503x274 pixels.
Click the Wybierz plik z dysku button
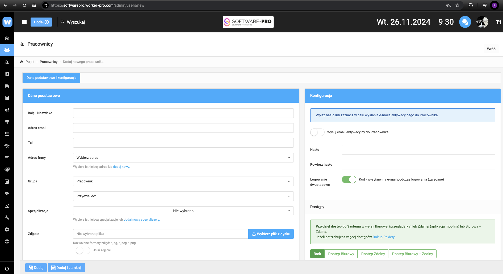pos(271,234)
